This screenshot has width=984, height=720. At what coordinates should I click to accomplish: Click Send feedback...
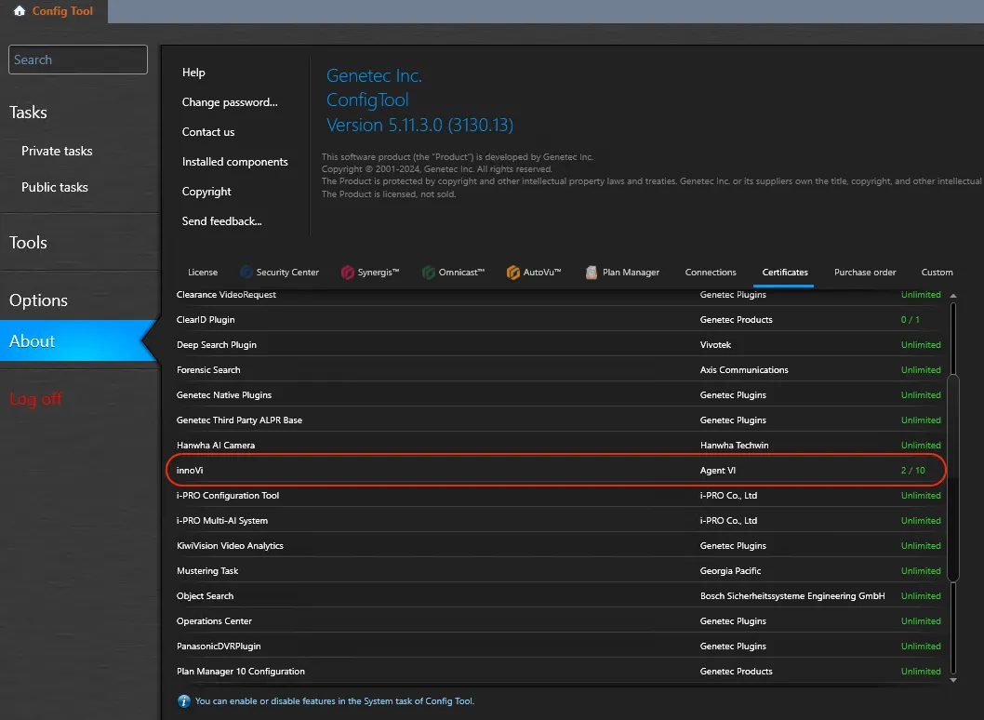[x=221, y=221]
